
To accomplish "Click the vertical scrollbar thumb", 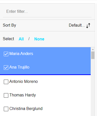I will pos(93,55).
